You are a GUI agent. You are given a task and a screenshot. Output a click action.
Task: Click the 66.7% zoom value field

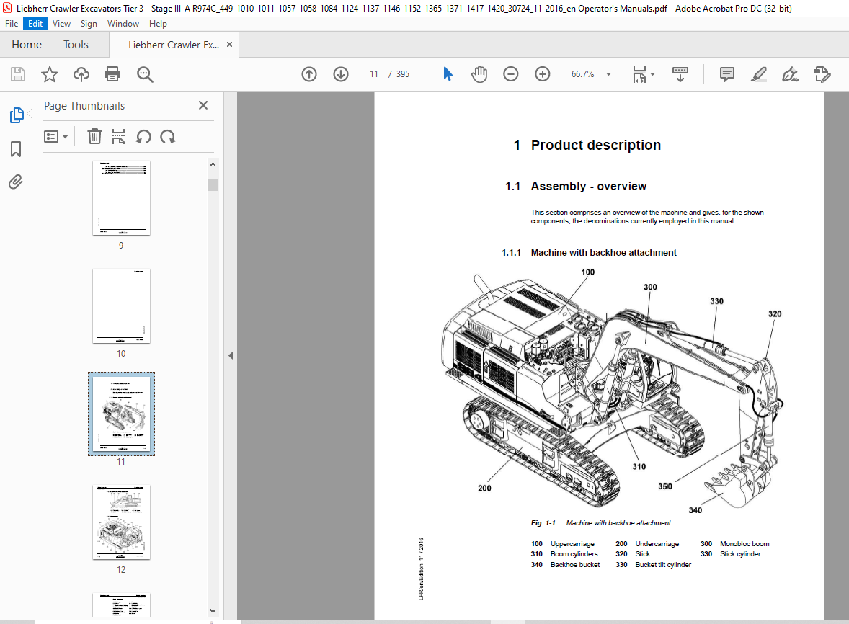pyautogui.click(x=582, y=74)
